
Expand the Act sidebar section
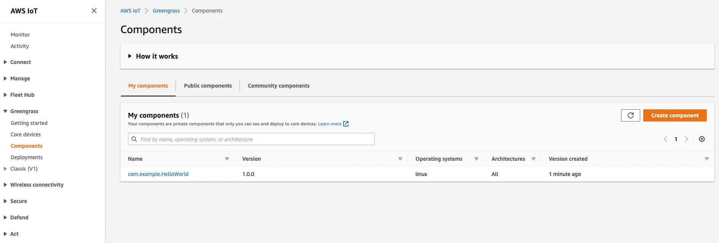coord(5,234)
